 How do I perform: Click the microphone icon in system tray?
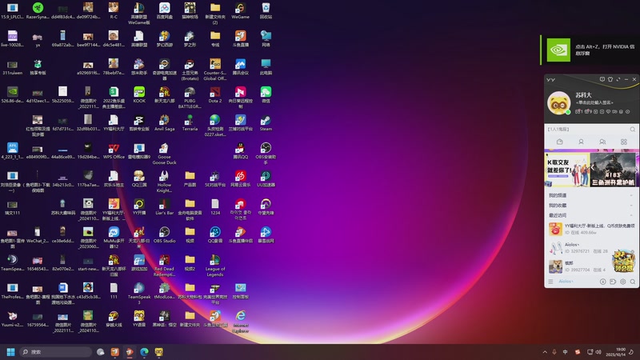[x=554, y=352]
